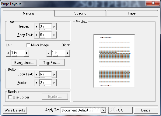Increase Bottom Body Text margin with right arrow

click(x=54, y=75)
